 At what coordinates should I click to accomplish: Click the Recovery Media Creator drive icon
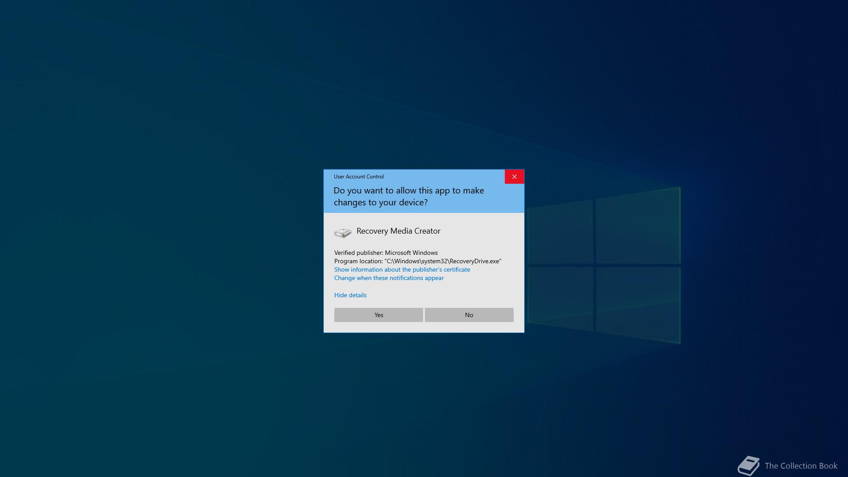click(x=343, y=232)
